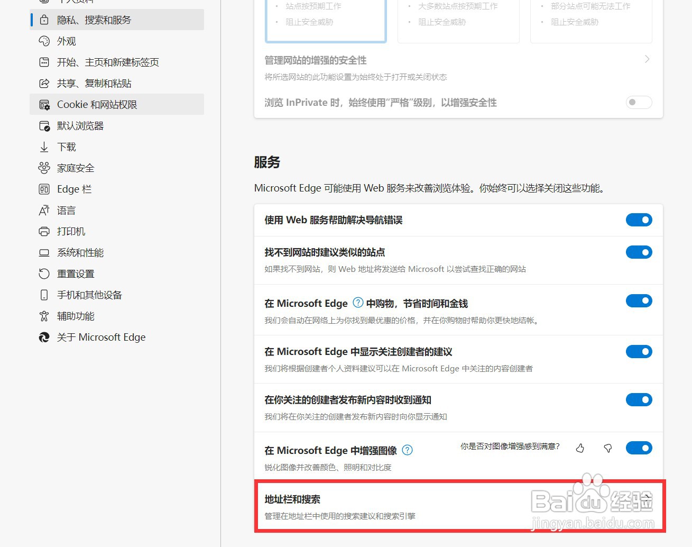Expand 管理网站的增强的安全性
This screenshot has height=547, width=692.
coord(647,59)
